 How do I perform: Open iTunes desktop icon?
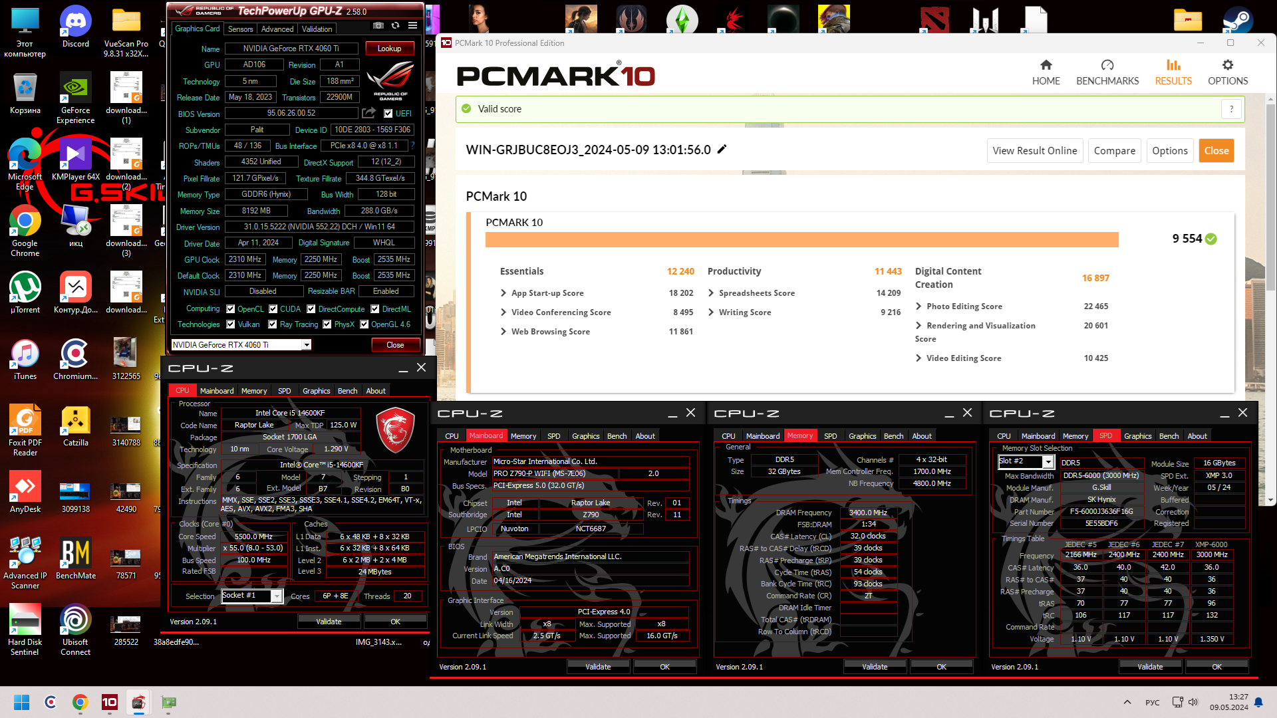[x=25, y=359]
